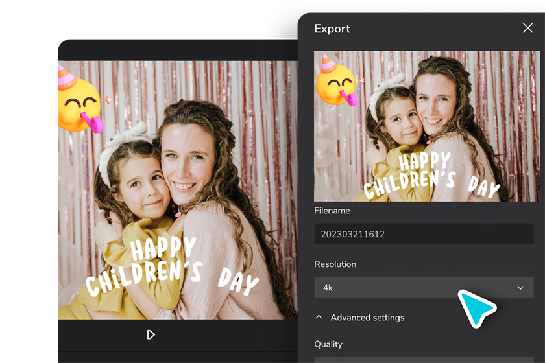Viewport: 545px width, 363px height.
Task: Click the Resolution label
Action: 335,264
